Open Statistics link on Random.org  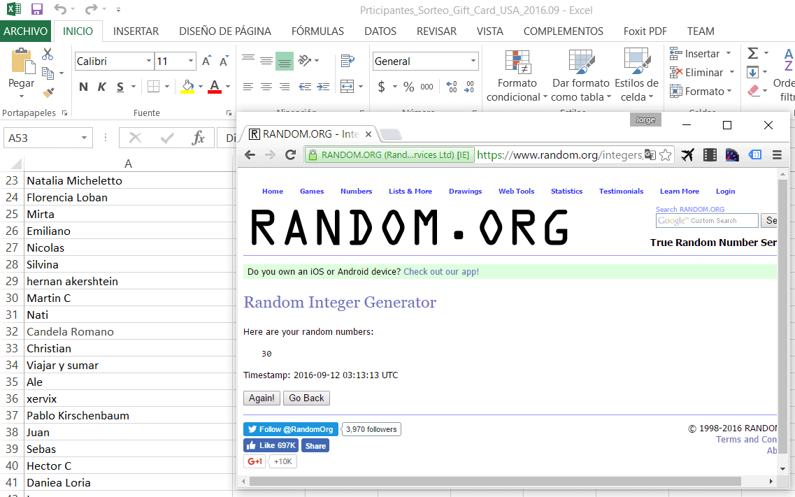pyautogui.click(x=567, y=191)
